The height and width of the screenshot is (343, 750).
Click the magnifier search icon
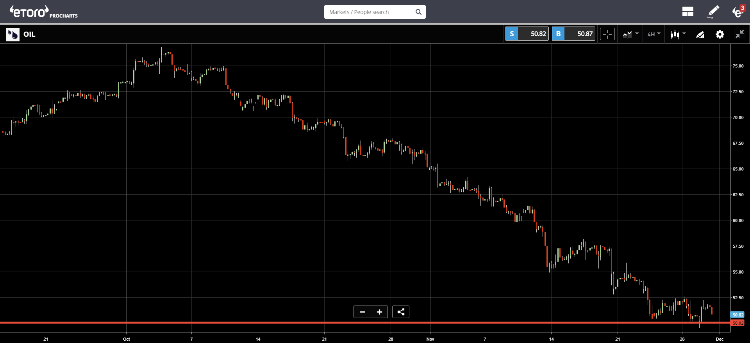click(x=418, y=12)
